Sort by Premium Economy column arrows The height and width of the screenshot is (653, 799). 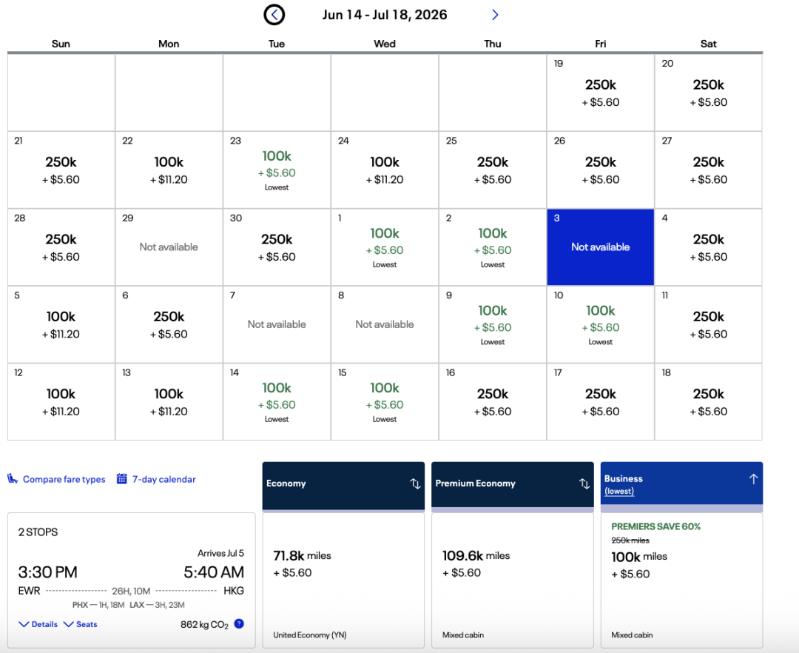point(584,483)
